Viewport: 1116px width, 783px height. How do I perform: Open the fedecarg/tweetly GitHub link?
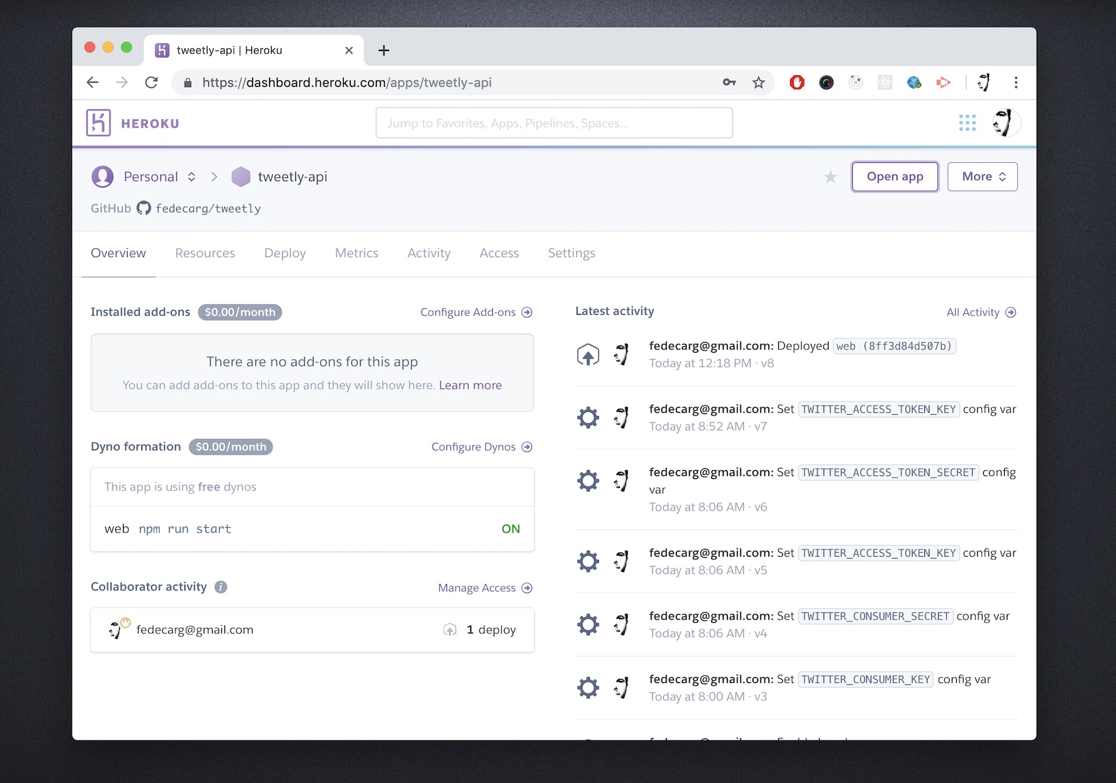tap(208, 208)
